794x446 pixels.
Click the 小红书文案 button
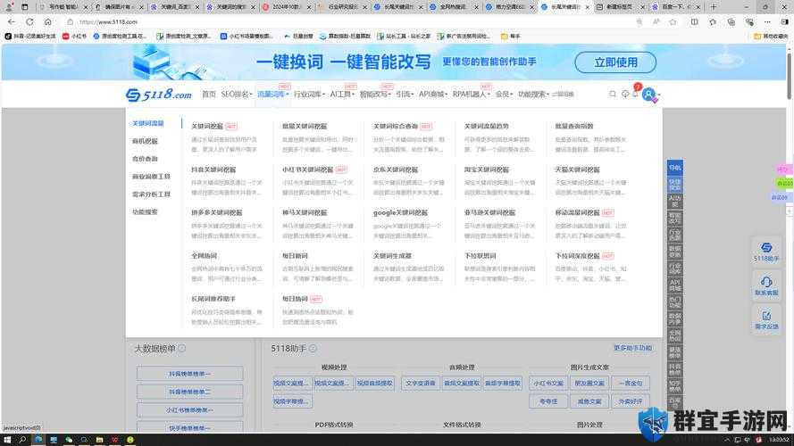pyautogui.click(x=547, y=384)
